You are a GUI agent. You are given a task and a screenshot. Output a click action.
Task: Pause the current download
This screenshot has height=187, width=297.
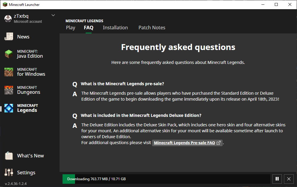click(277, 179)
